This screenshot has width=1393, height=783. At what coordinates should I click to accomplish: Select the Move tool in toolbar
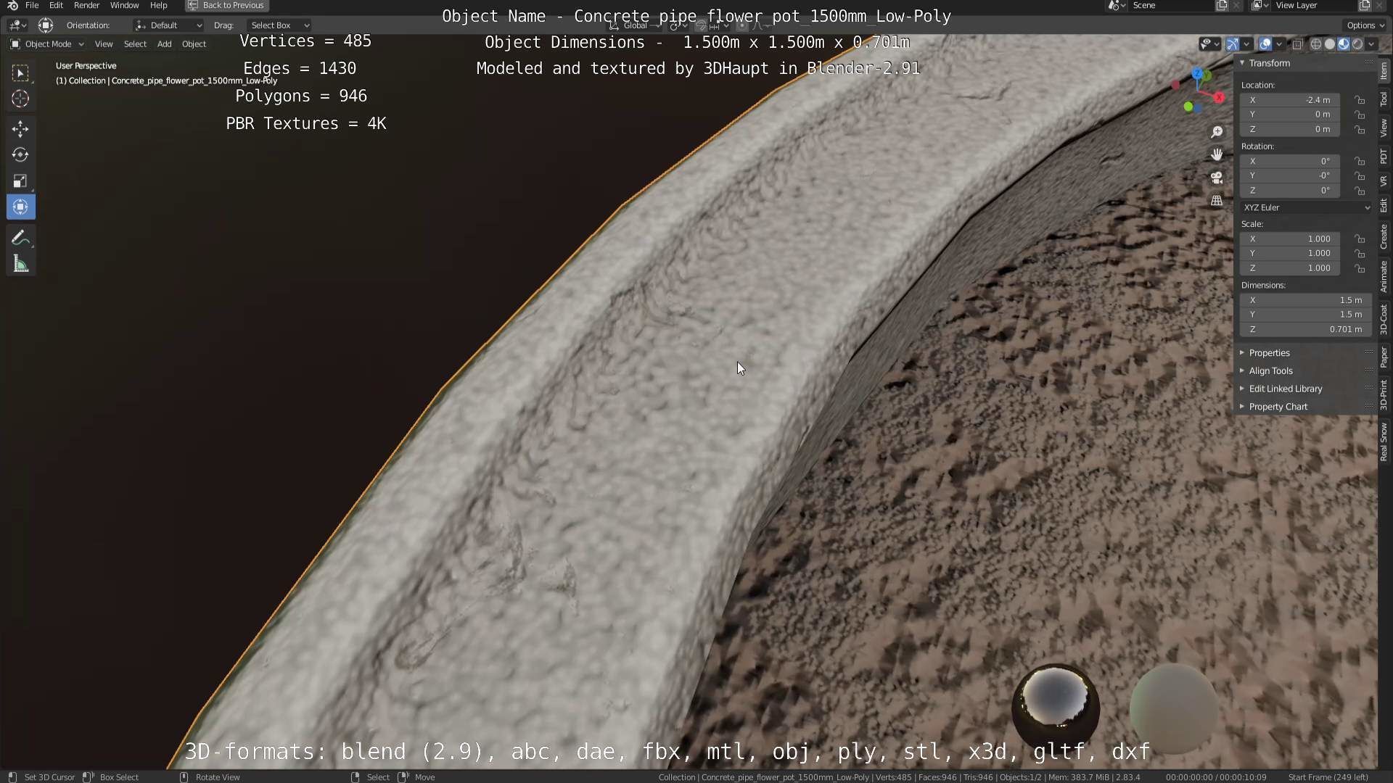click(20, 129)
